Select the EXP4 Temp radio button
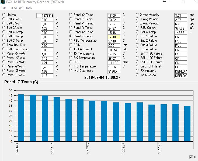The width and height of the screenshot is (198, 161). 137,32
